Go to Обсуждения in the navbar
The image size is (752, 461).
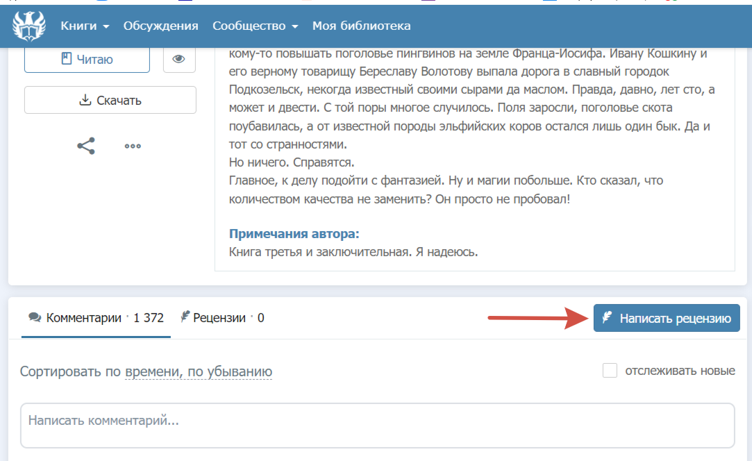pos(160,26)
